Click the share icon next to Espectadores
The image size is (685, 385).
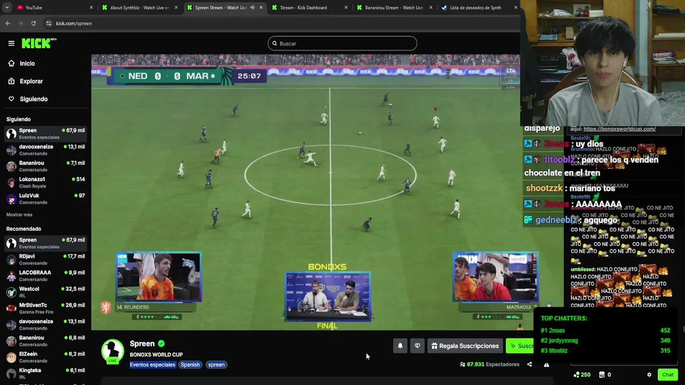529,365
